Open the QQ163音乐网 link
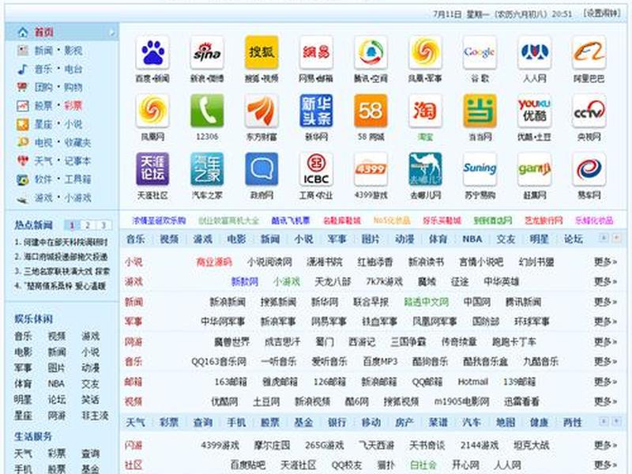This screenshot has width=632, height=474. pos(219,362)
